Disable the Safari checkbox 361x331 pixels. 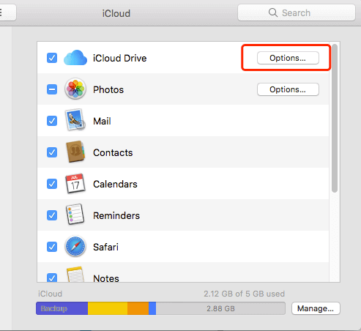[x=52, y=247]
